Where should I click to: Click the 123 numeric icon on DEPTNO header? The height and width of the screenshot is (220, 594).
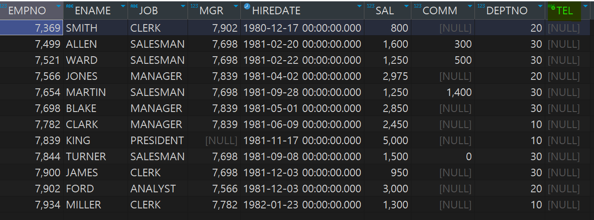(x=481, y=6)
